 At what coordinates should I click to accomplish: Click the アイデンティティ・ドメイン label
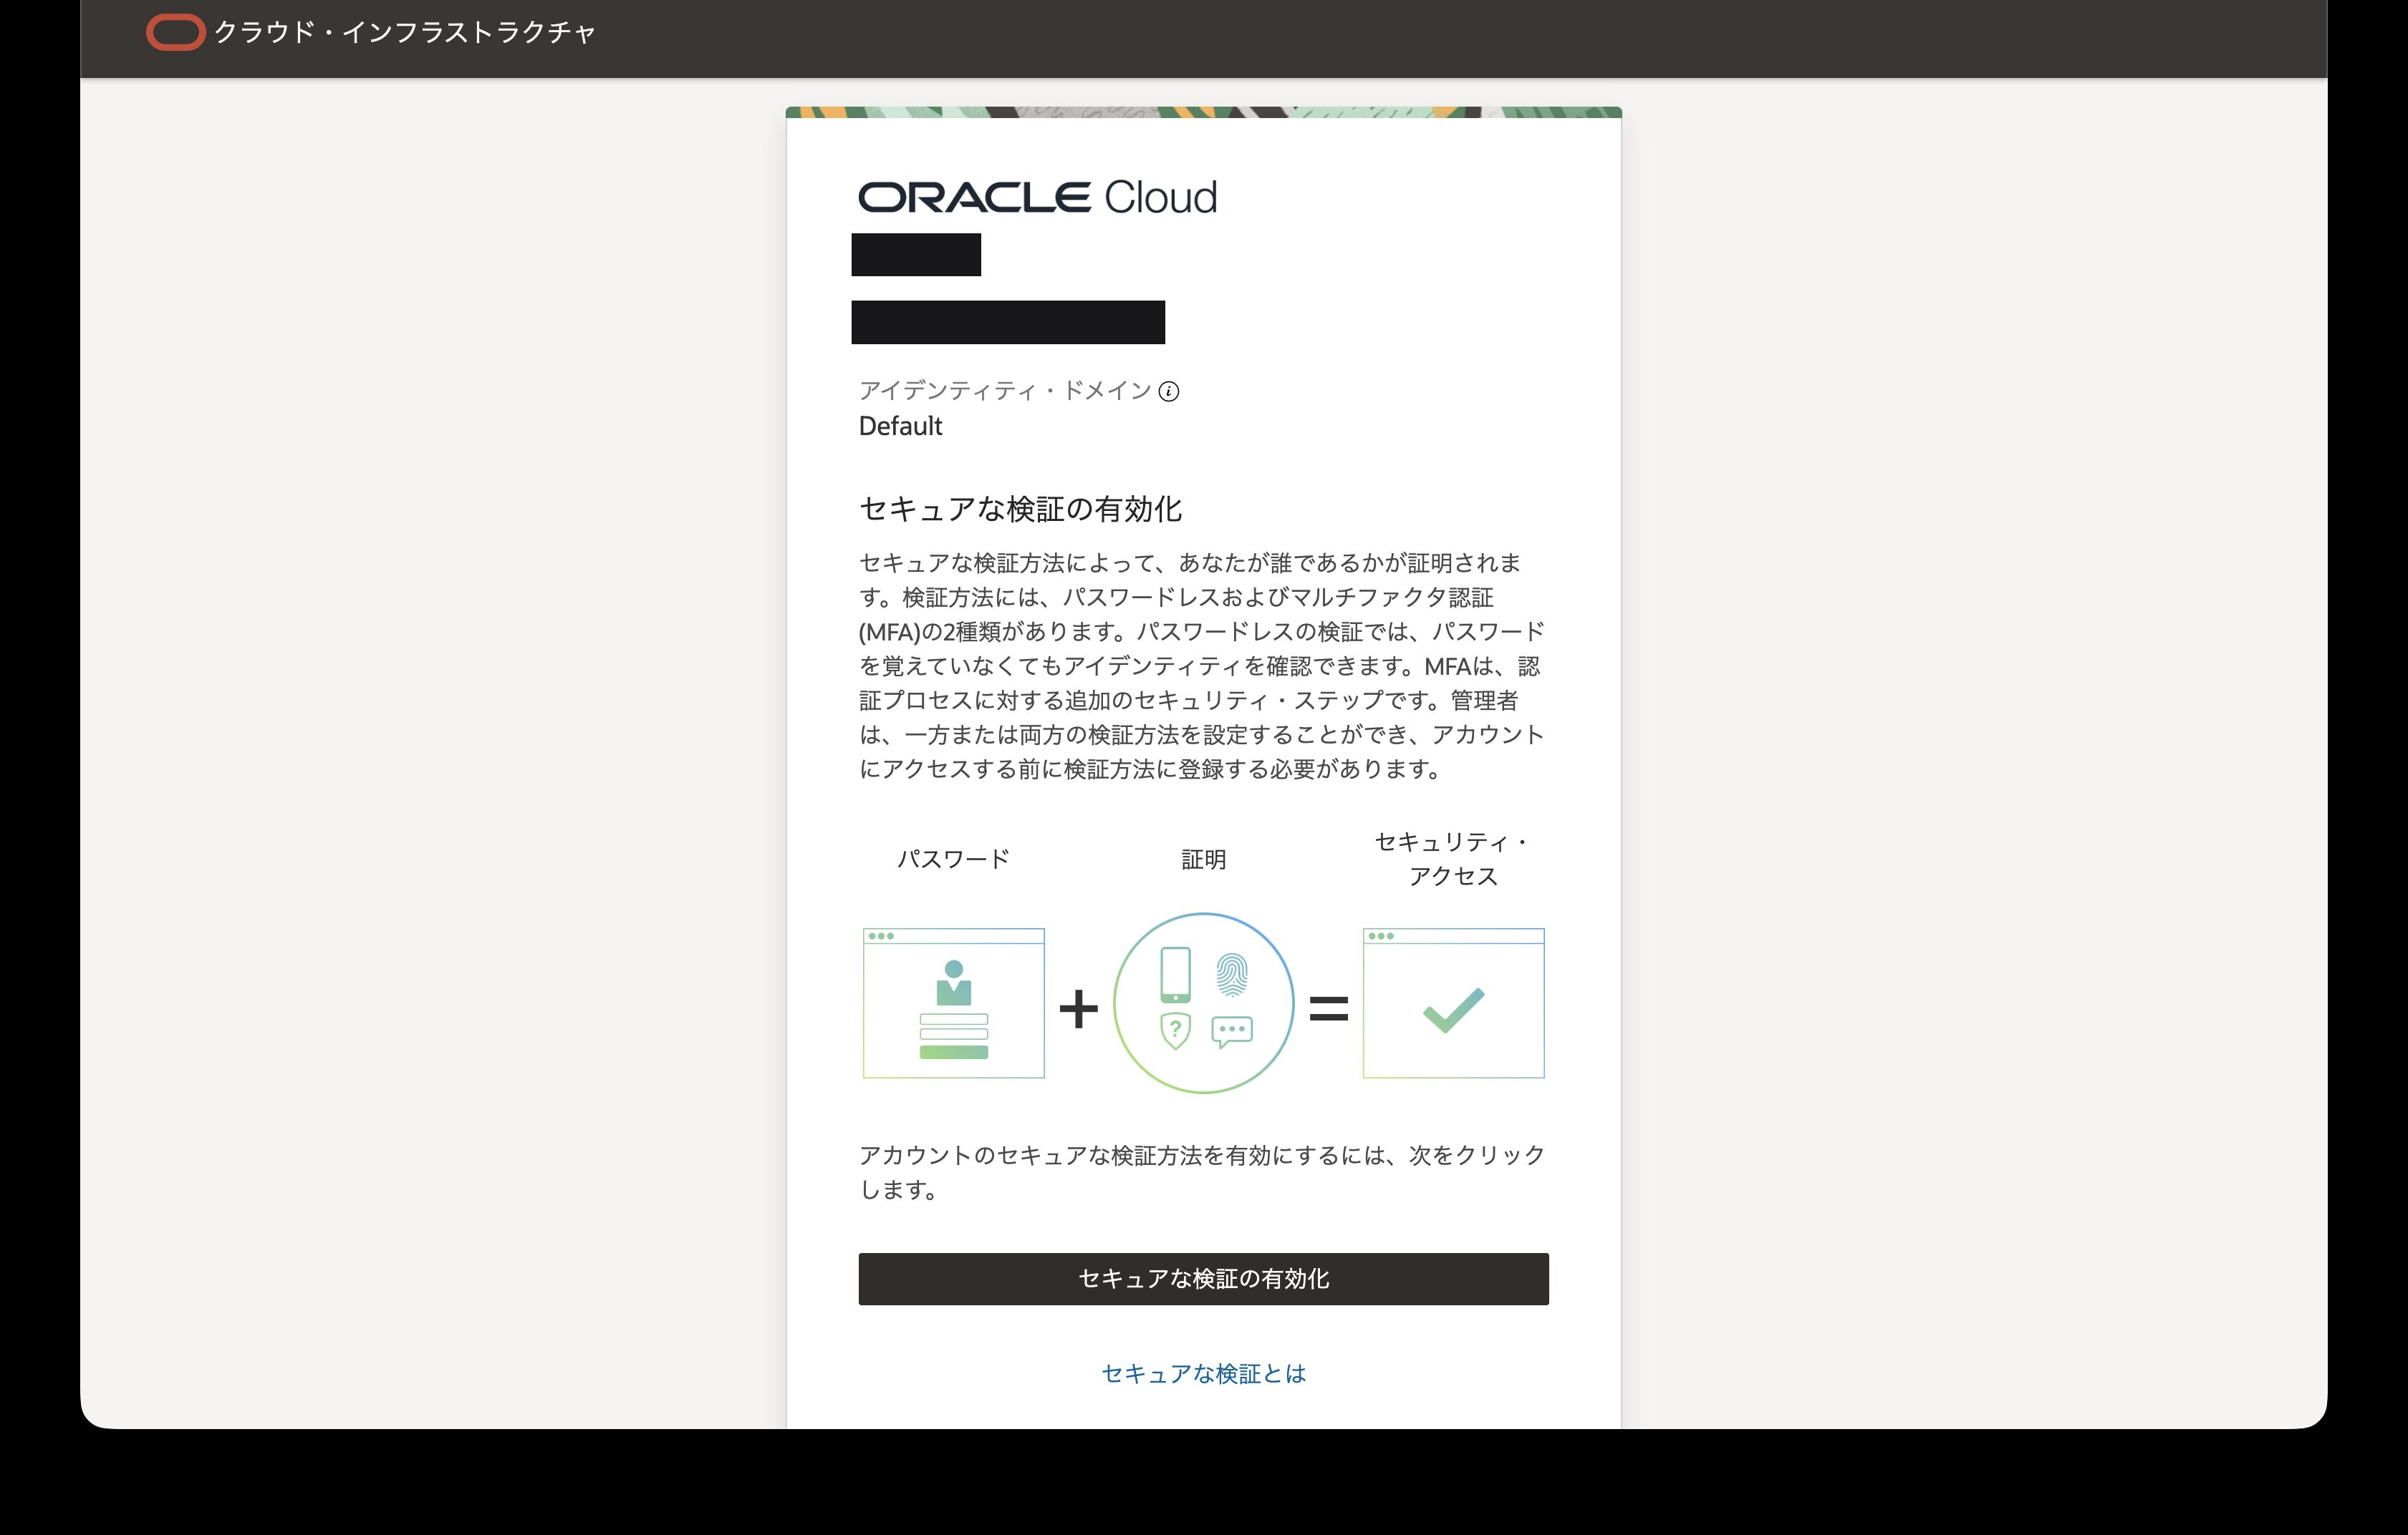tap(1005, 391)
